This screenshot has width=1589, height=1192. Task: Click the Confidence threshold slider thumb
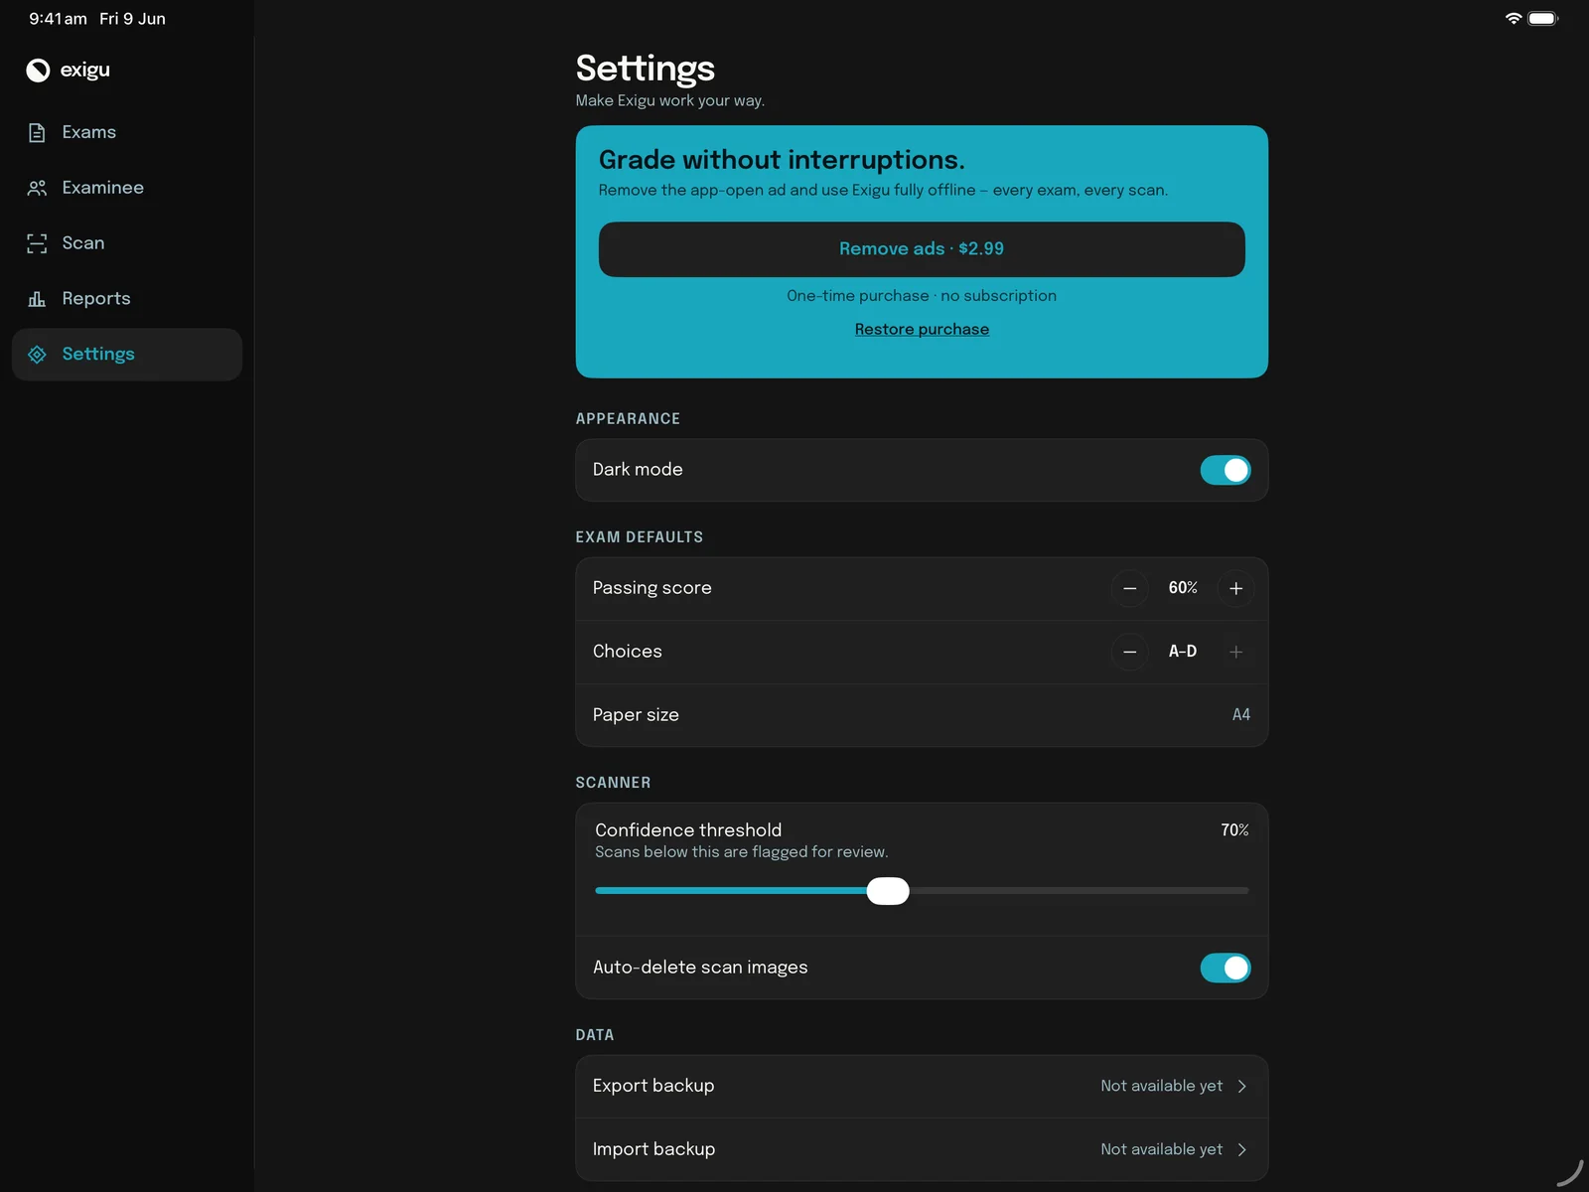[x=888, y=891]
